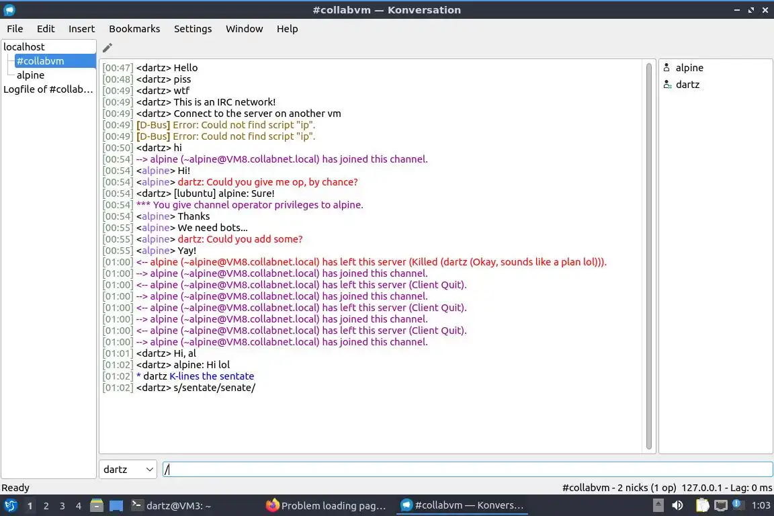
Task: Click the message input field
Action: (x=468, y=469)
